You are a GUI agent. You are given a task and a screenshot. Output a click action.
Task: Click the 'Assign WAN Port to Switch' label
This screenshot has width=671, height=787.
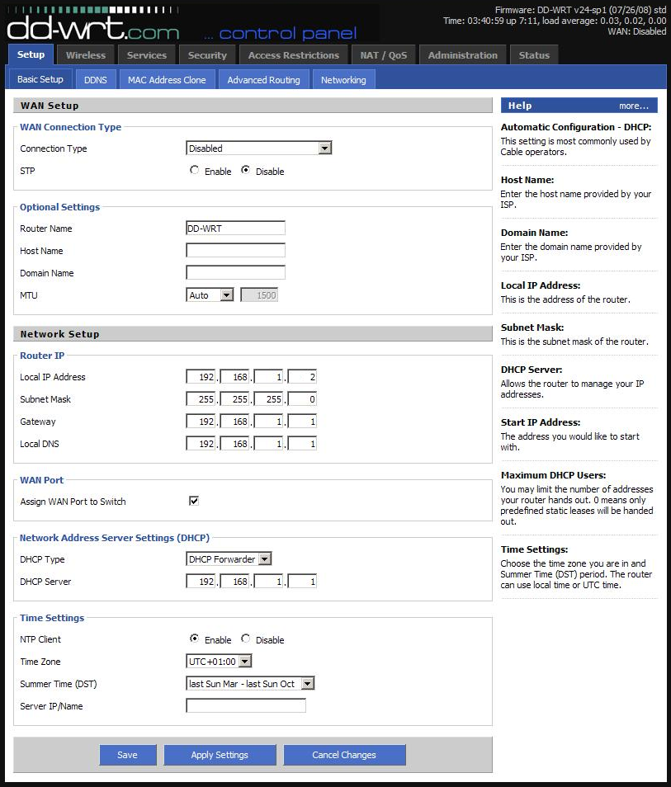[73, 502]
